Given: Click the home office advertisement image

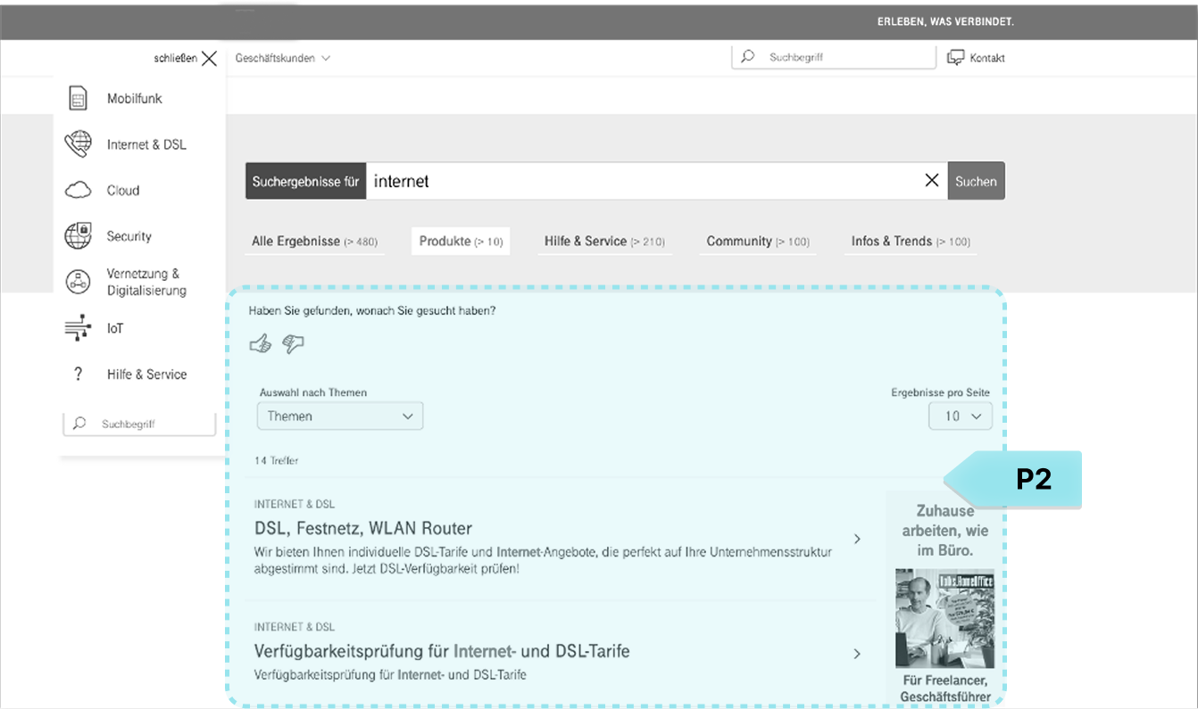Looking at the screenshot, I should [944, 618].
